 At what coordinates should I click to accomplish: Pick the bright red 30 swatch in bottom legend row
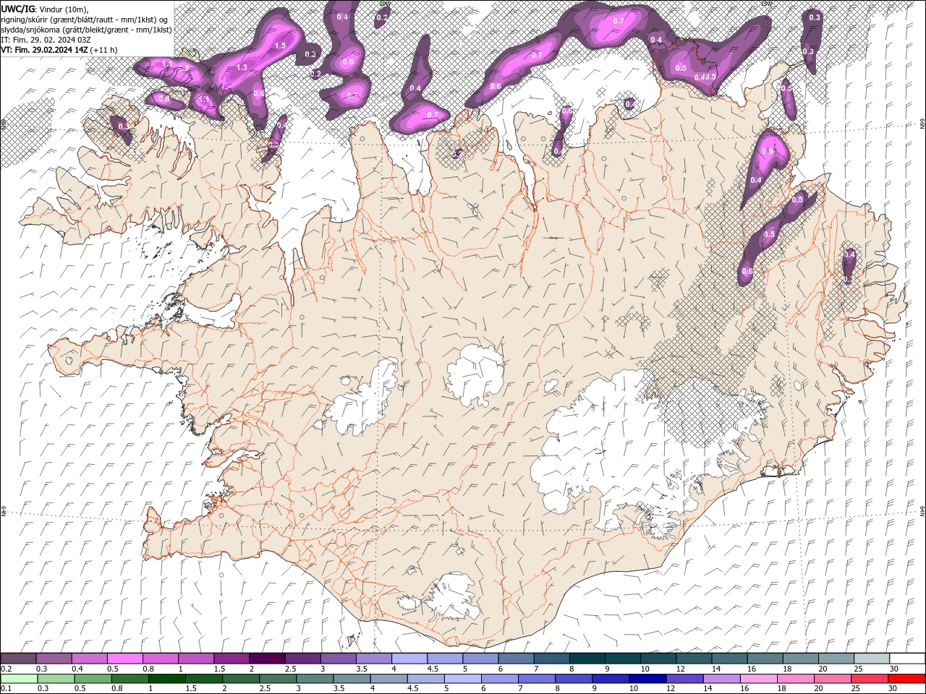click(x=906, y=679)
